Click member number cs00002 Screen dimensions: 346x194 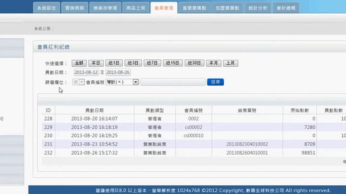[194, 127]
